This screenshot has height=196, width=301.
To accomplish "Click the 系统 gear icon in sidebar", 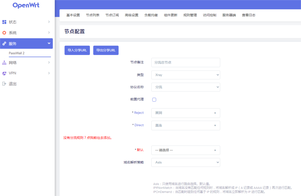I will tap(4, 33).
